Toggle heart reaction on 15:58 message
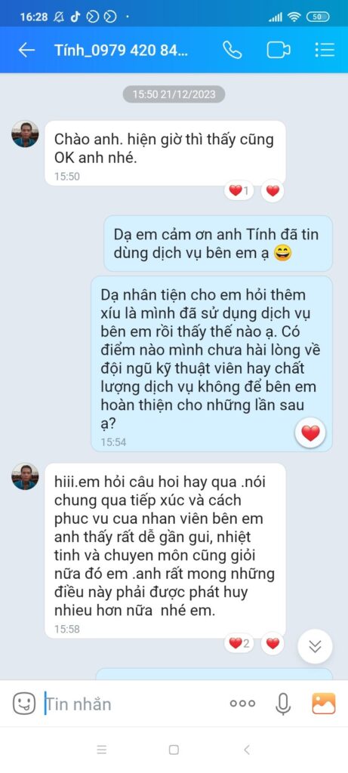 pos(273,643)
